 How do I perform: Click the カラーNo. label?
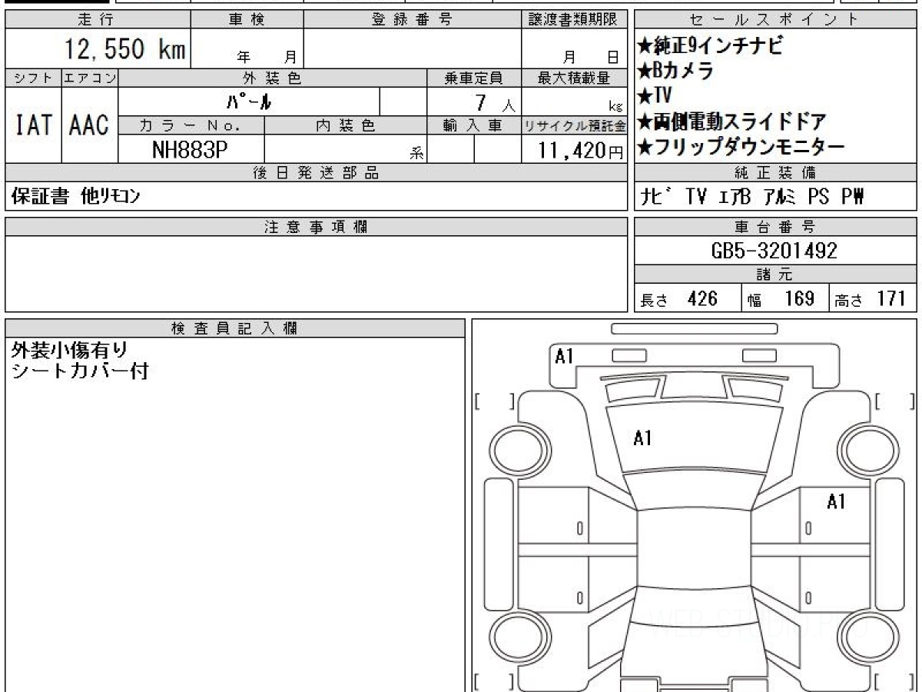pos(191,125)
